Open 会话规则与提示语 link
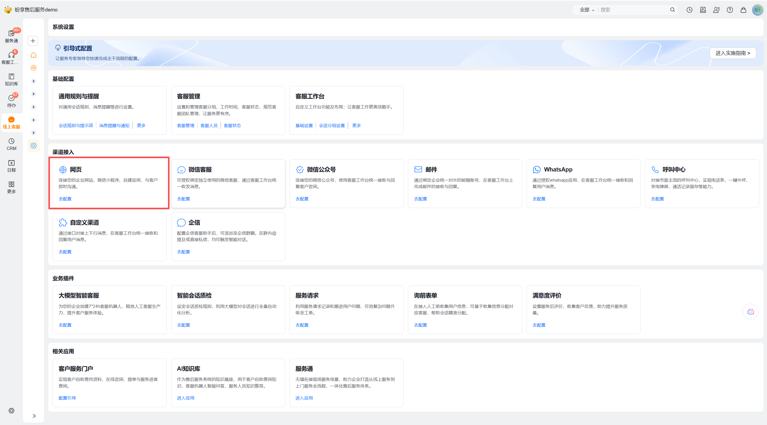Viewport: 767px width, 425px height. pos(76,125)
